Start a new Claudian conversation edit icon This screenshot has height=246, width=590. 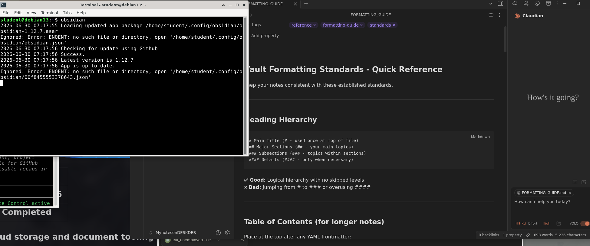584,182
